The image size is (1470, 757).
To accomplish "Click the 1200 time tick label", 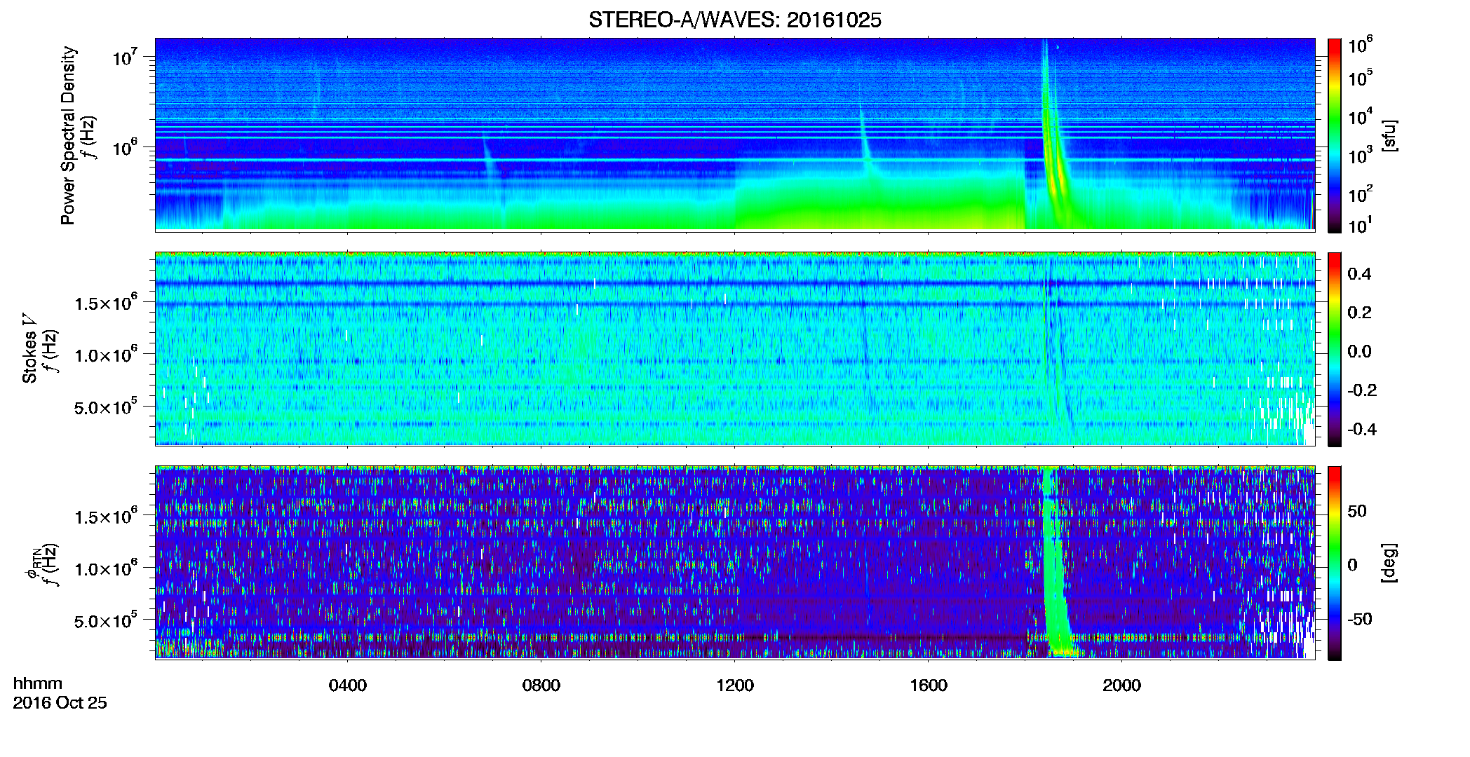I will point(735,686).
